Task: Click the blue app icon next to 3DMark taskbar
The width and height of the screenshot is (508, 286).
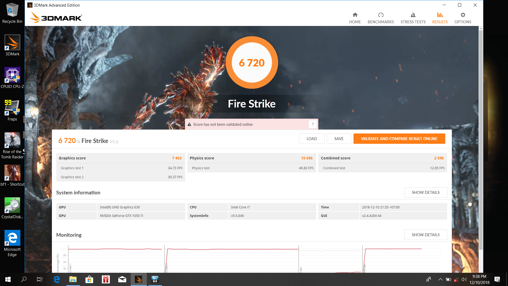Action: click(155, 279)
